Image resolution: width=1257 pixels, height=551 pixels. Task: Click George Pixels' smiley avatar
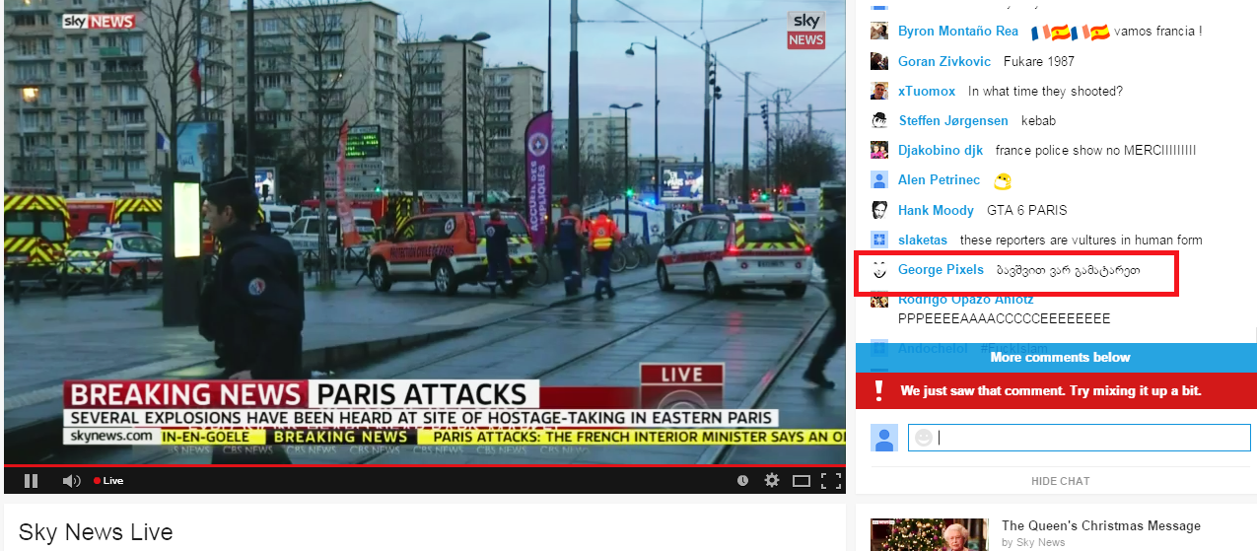(x=879, y=270)
